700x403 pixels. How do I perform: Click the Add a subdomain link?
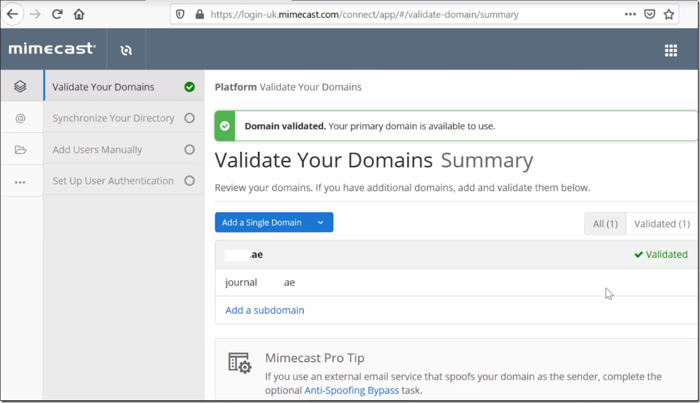click(x=264, y=310)
